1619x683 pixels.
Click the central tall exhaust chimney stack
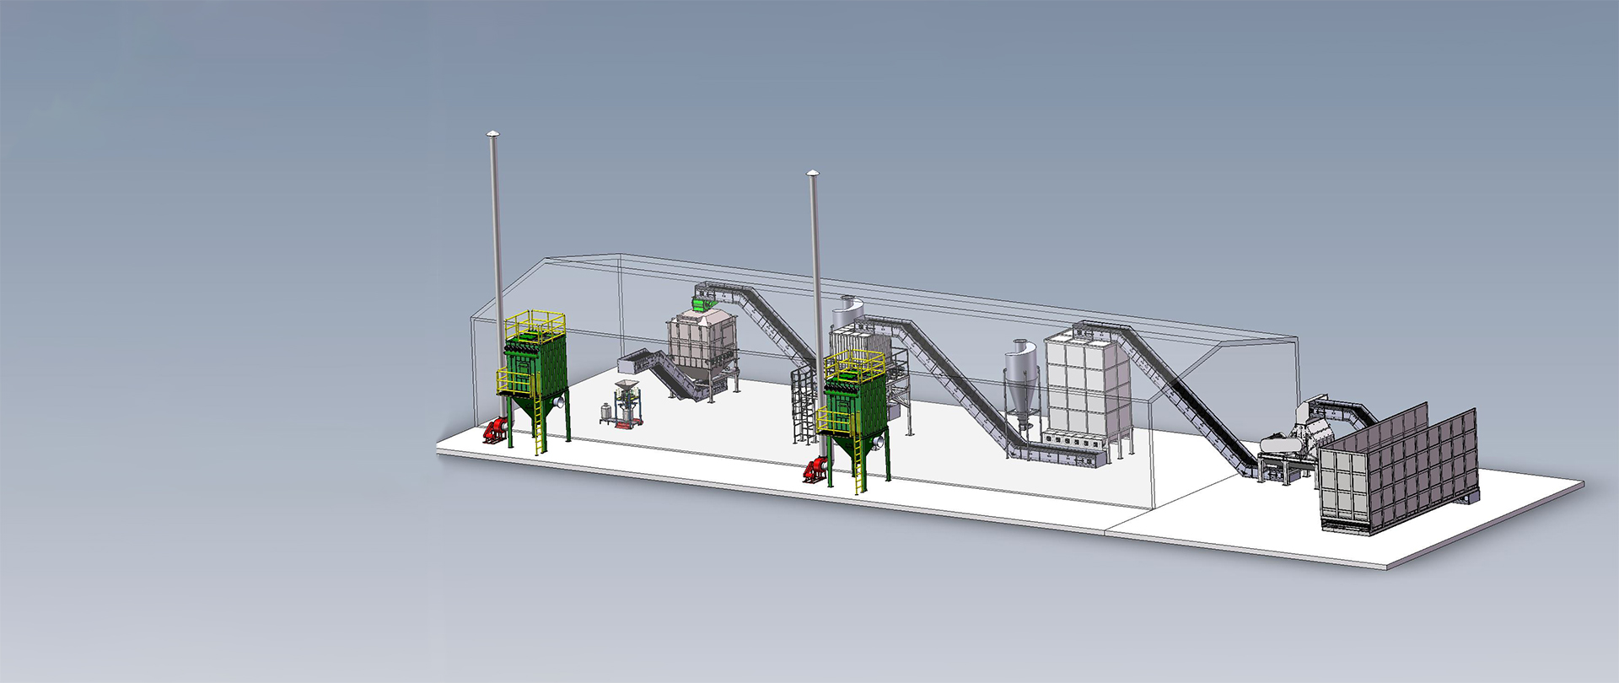point(815,253)
